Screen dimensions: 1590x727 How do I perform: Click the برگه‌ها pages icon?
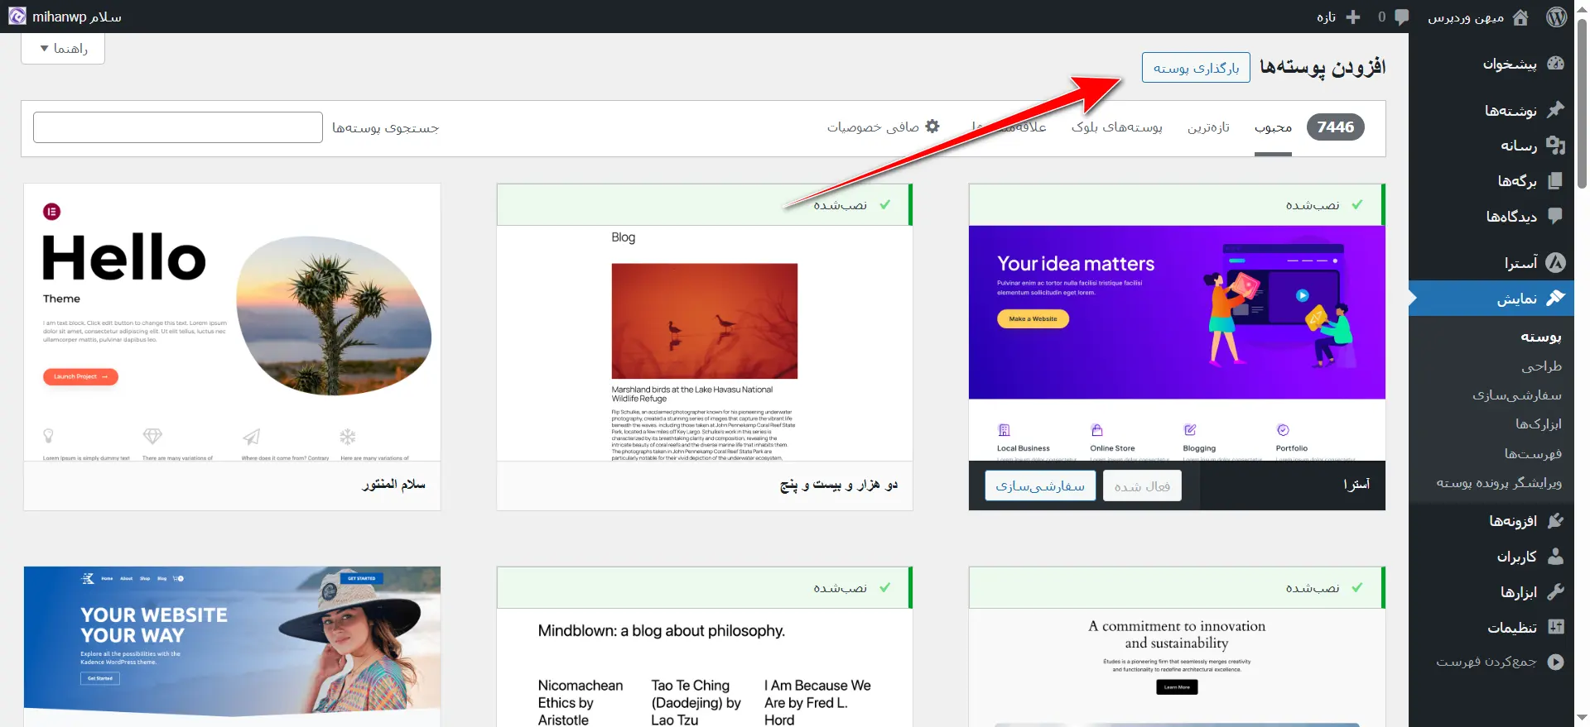[x=1555, y=181]
